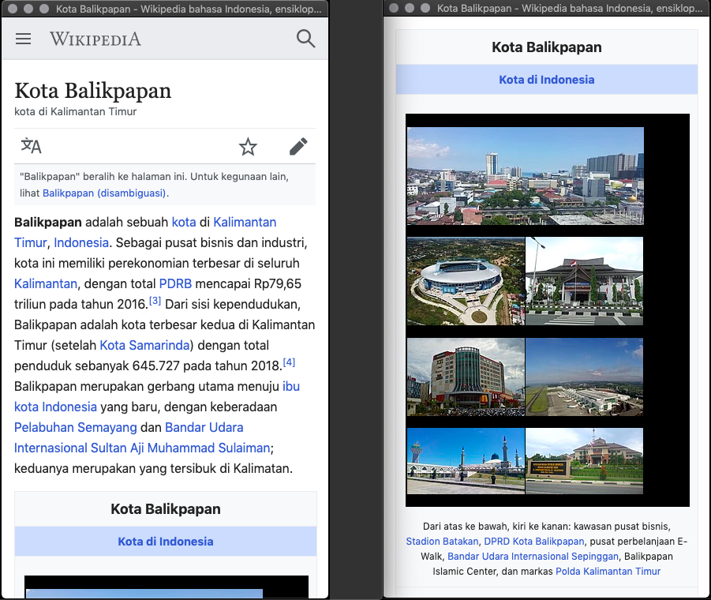Click 'Kota di Indonesia' in left window infobox
Image resolution: width=711 pixels, height=600 pixels.
tap(166, 542)
